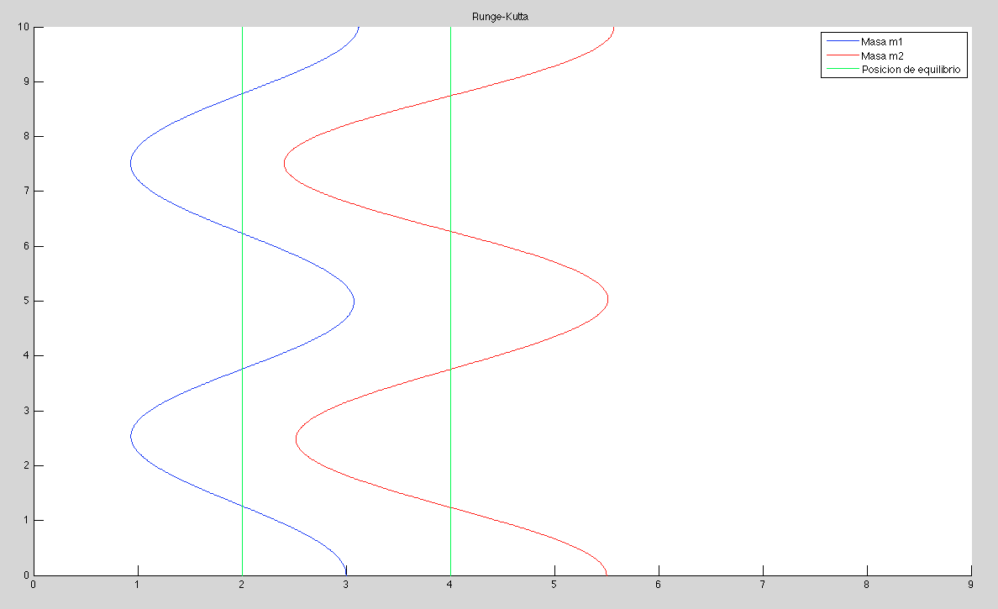Click the x-axis tick label 6

pyautogui.click(x=659, y=584)
